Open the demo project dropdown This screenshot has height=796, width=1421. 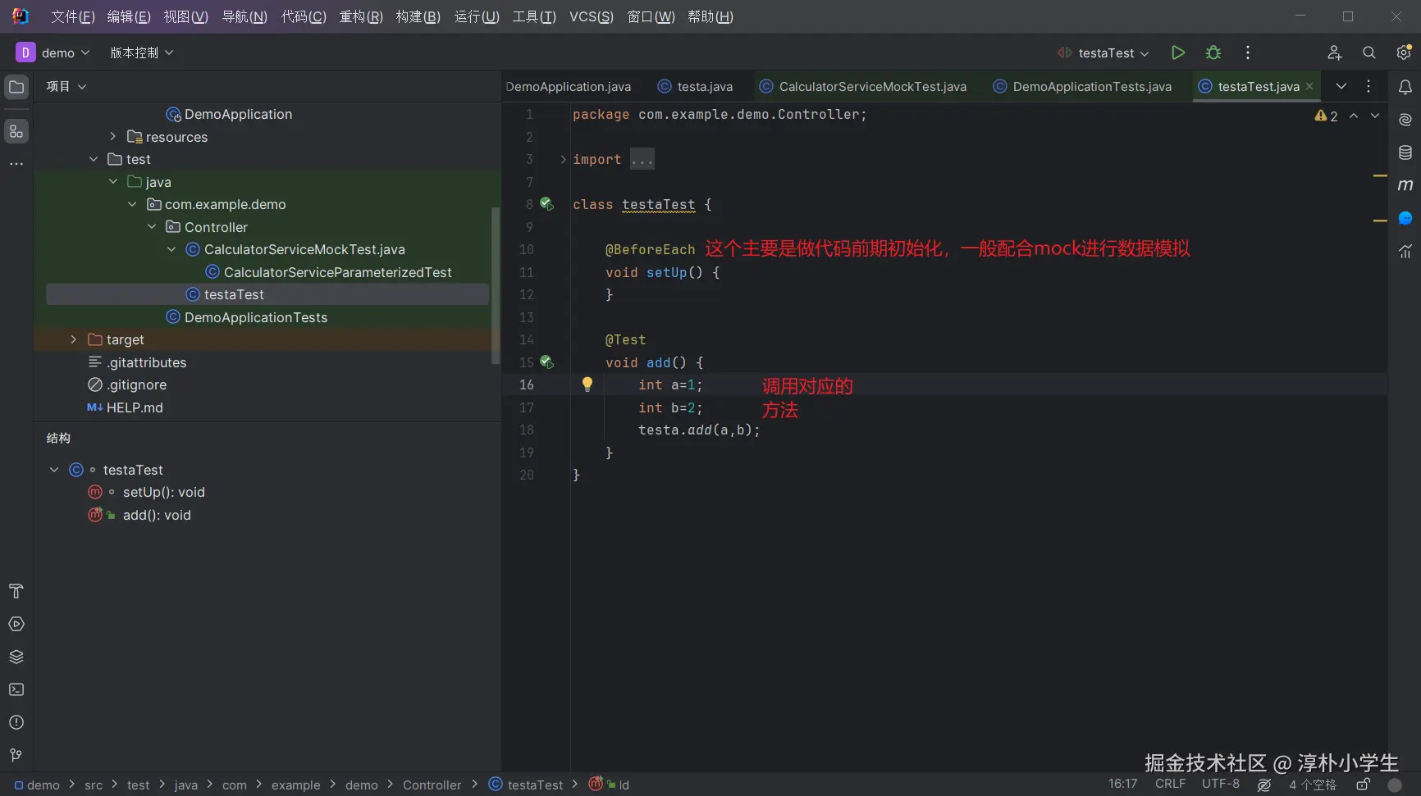point(53,52)
